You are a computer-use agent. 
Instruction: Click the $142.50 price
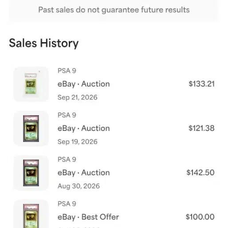tap(200, 173)
